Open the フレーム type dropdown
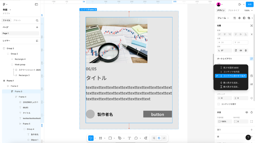Viewport: 255px width, 143px height. point(223,18)
